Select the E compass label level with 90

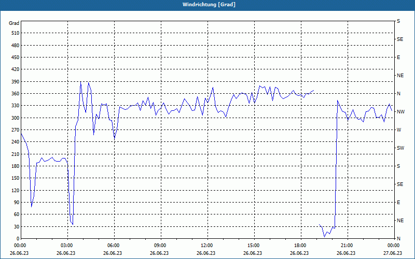click(398, 203)
